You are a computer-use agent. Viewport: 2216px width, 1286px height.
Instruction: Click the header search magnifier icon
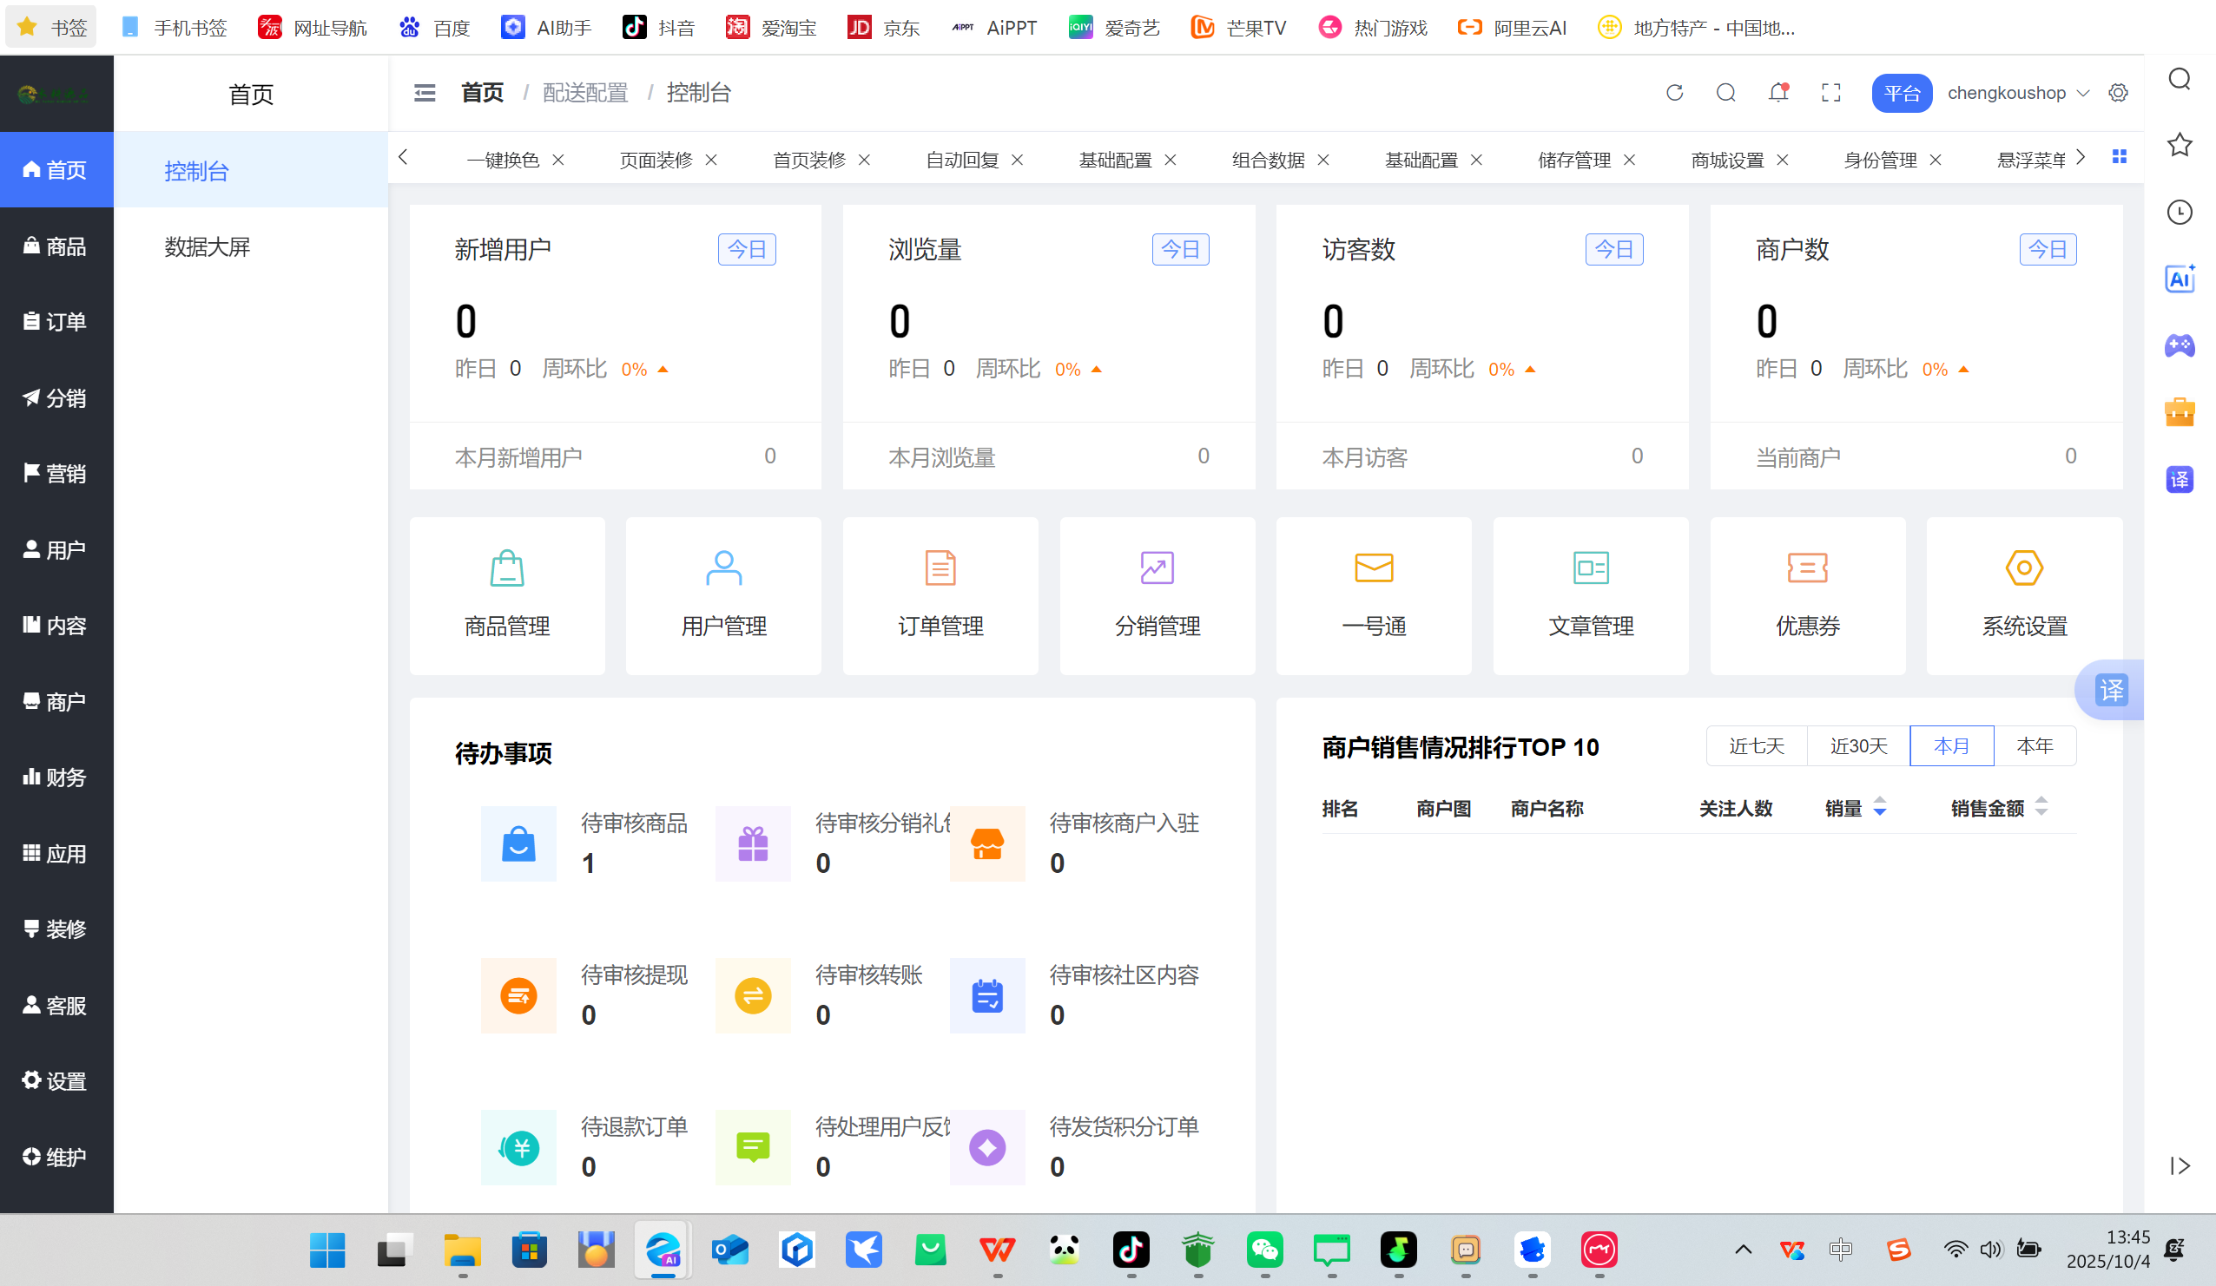click(x=1725, y=92)
